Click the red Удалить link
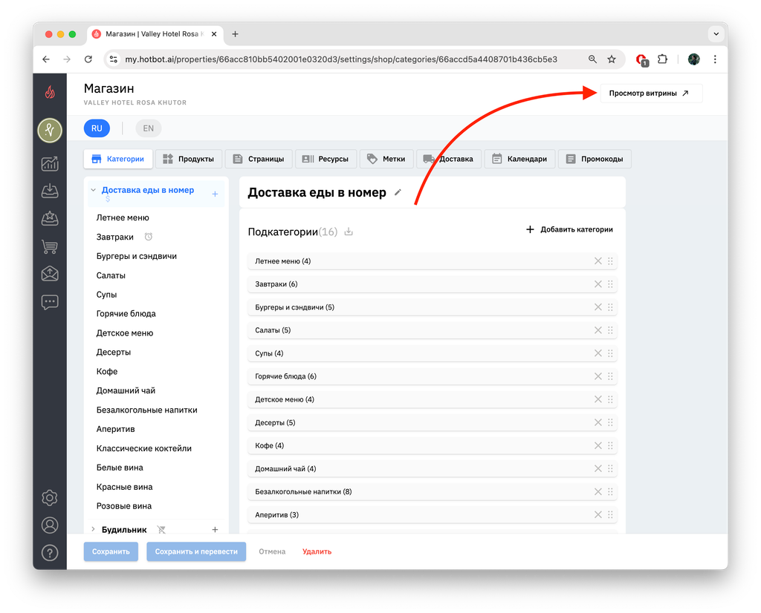This screenshot has height=613, width=761. click(x=317, y=551)
